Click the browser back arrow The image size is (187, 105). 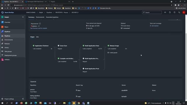pyautogui.click(x=2, y=5)
